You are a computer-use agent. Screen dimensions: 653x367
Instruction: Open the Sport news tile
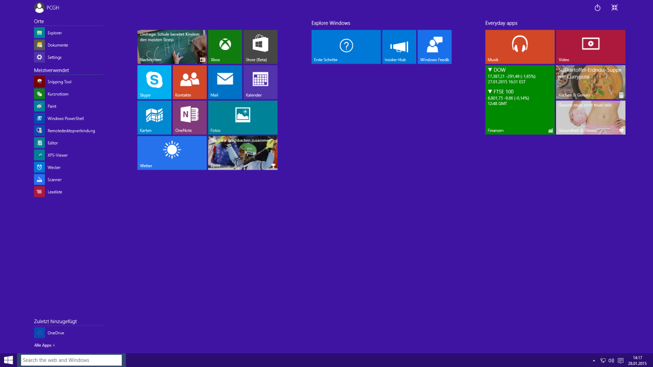[243, 152]
